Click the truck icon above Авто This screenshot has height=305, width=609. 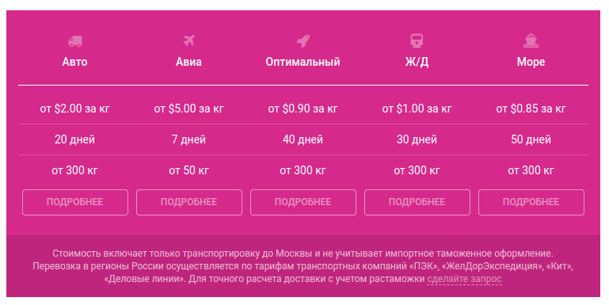pyautogui.click(x=75, y=40)
